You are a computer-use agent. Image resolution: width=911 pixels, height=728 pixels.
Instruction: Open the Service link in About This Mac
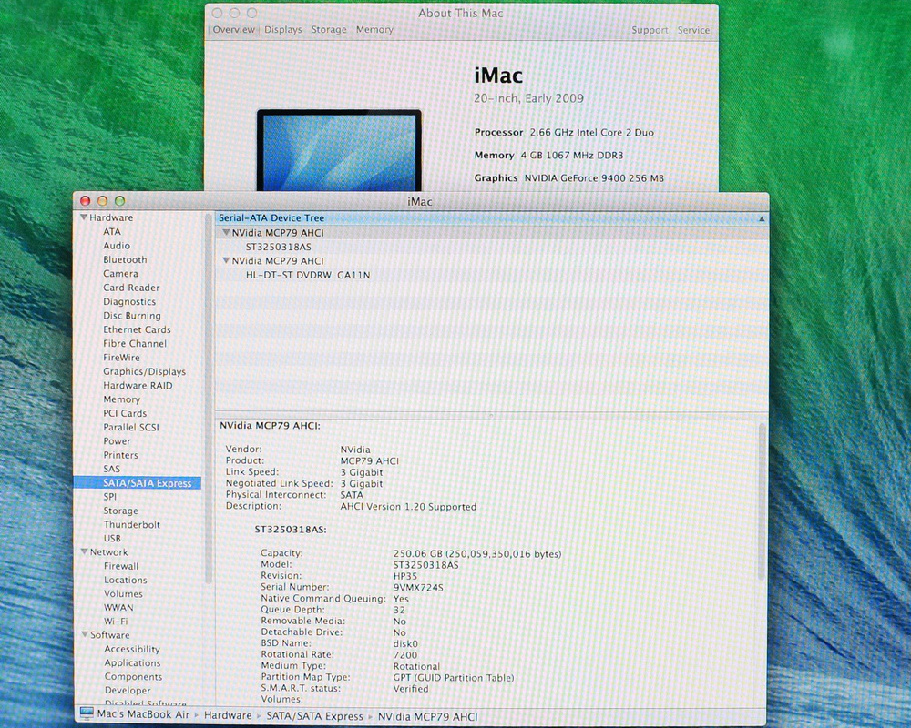tap(693, 30)
